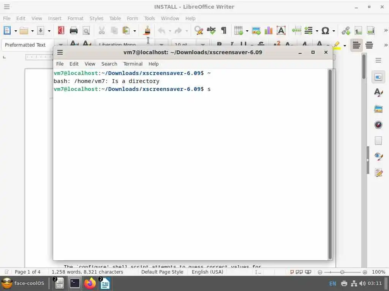Click the Preformatted Text paragraph style box

[x=28, y=45]
